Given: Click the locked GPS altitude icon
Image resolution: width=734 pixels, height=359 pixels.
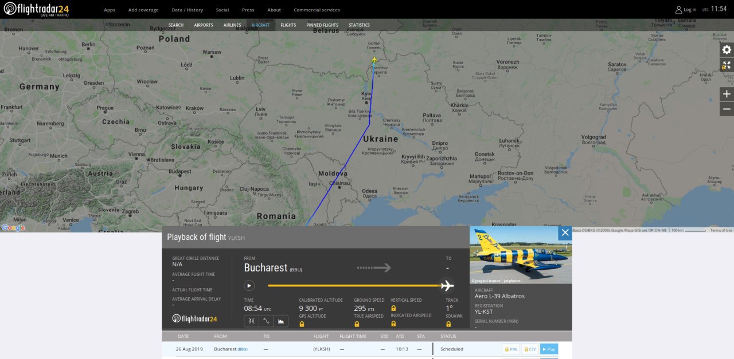Looking at the screenshot, I should point(302,324).
